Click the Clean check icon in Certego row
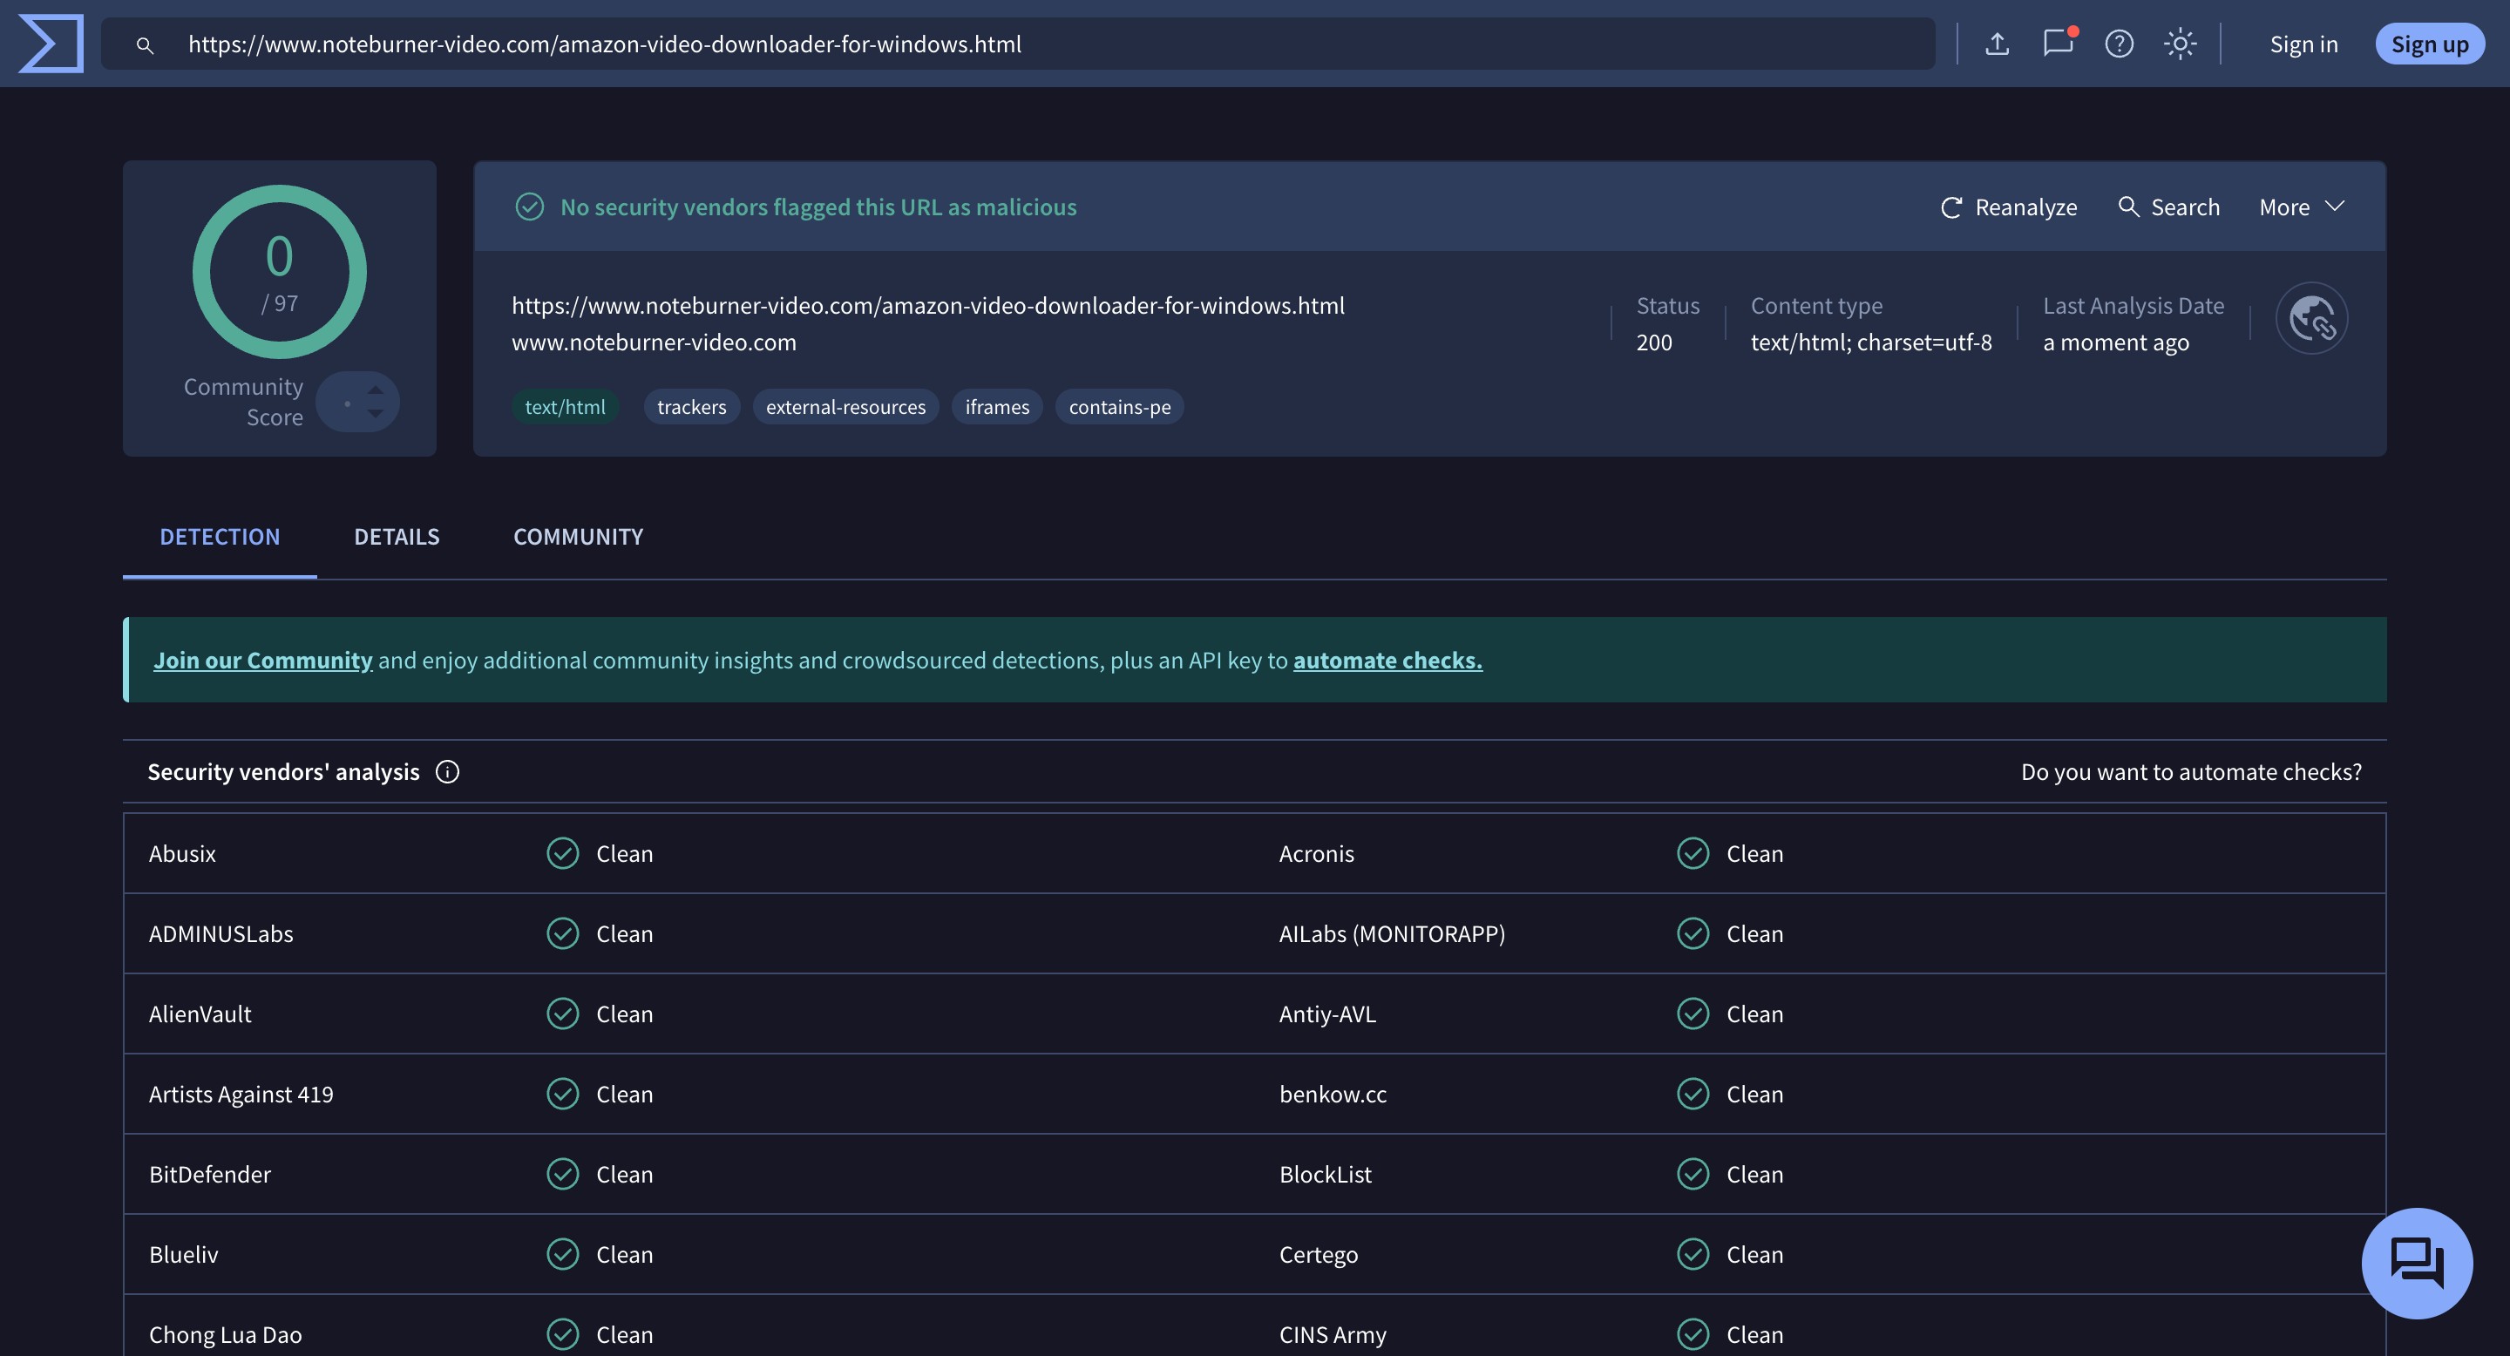This screenshot has height=1356, width=2510. pyautogui.click(x=1693, y=1254)
